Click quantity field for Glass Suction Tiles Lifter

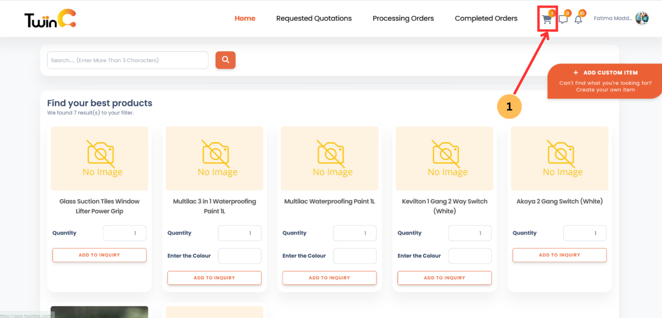[124, 233]
